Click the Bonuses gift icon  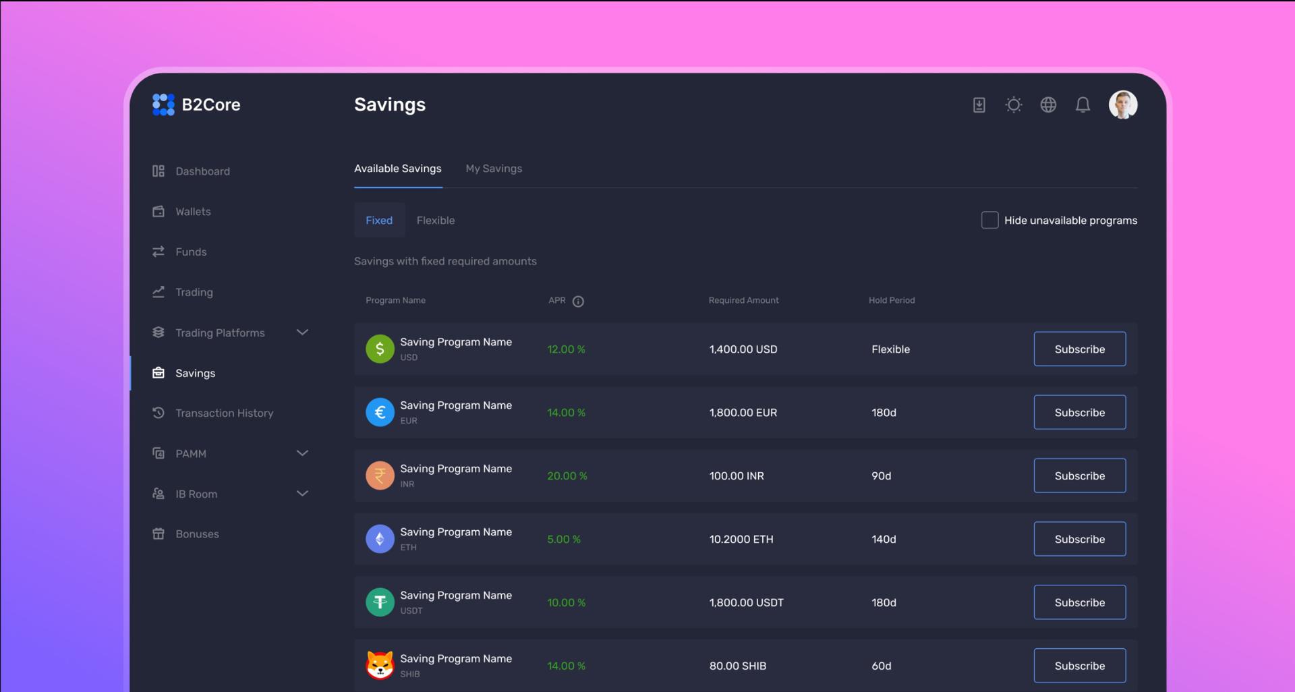[159, 534]
